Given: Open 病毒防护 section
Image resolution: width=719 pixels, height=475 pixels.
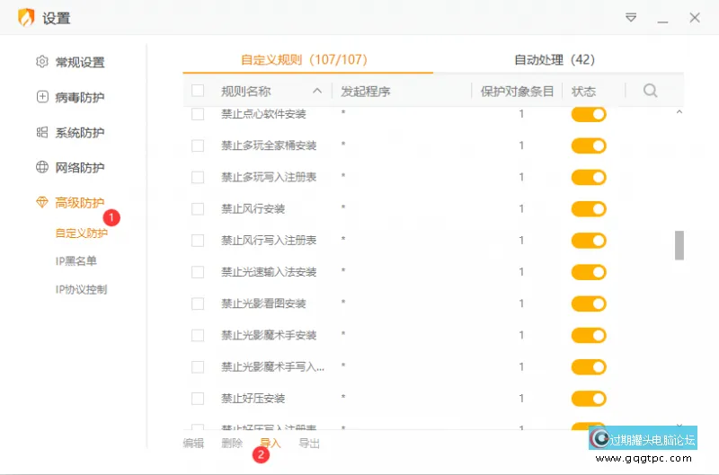Looking at the screenshot, I should (x=80, y=97).
